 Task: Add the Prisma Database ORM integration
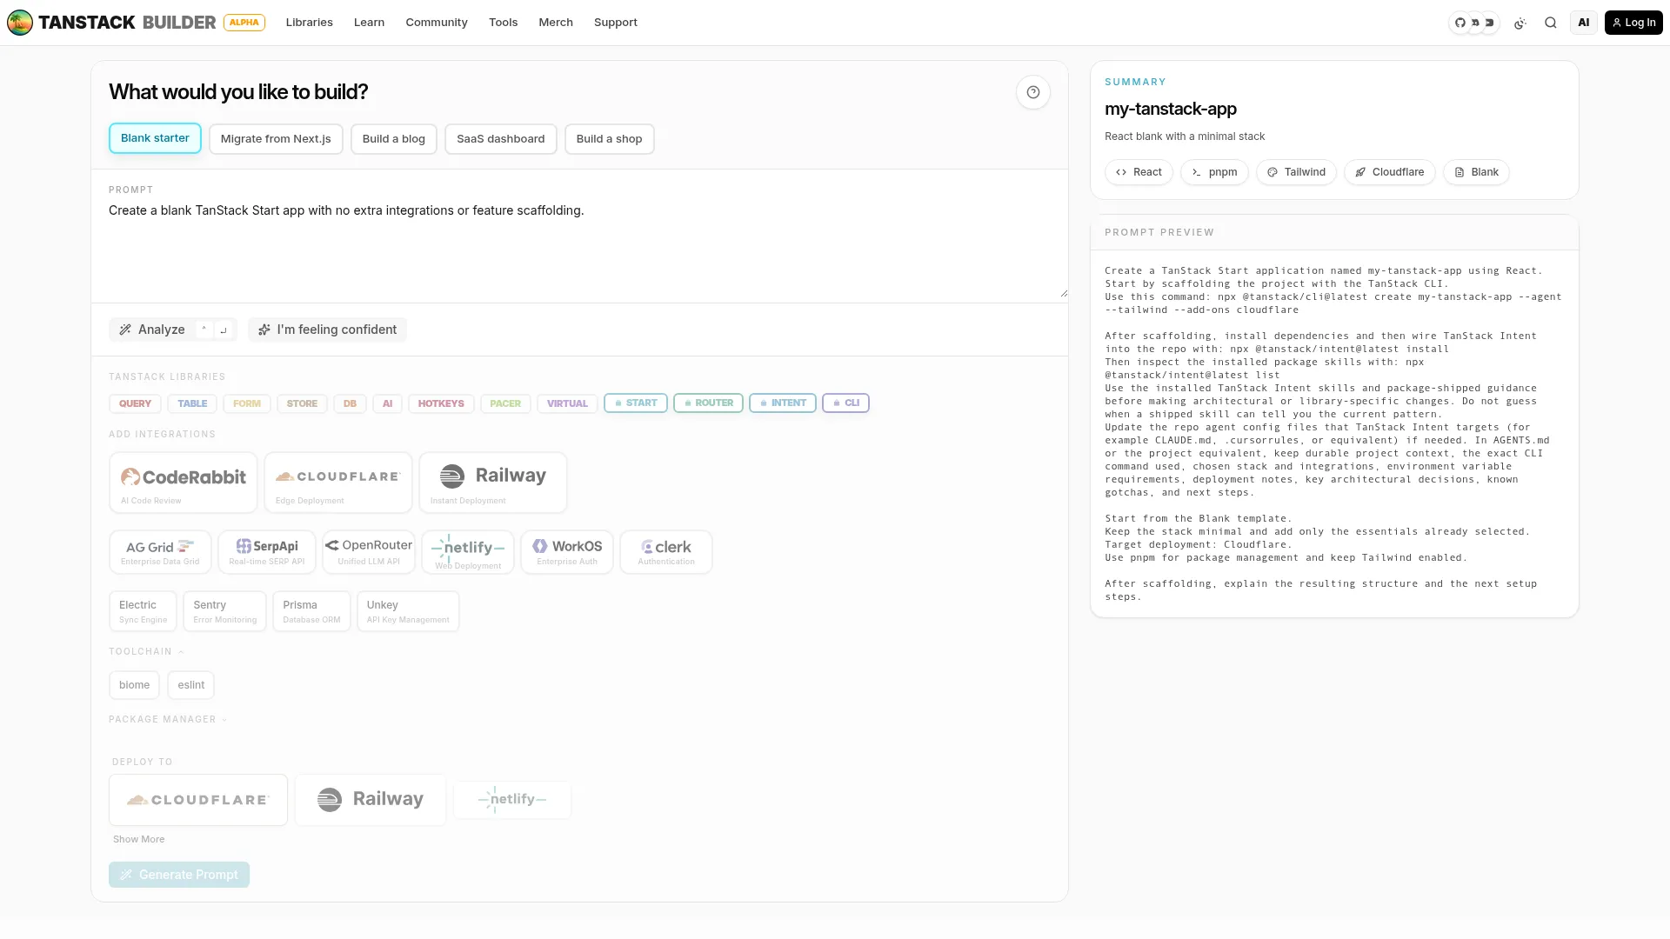point(311,611)
